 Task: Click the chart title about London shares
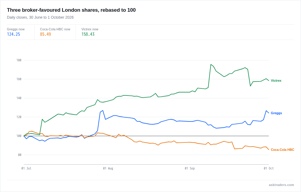pos(71,10)
